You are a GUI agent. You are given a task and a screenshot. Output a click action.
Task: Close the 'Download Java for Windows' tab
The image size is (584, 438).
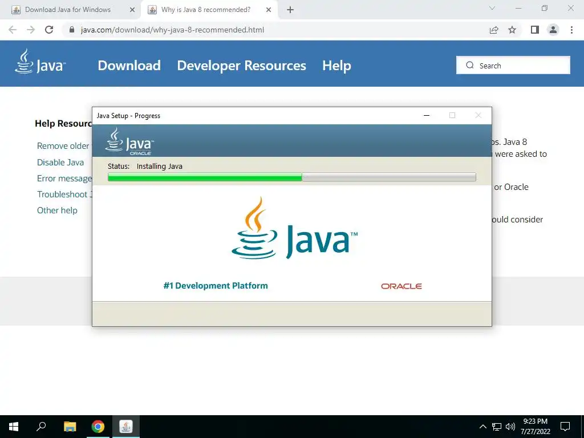(132, 10)
